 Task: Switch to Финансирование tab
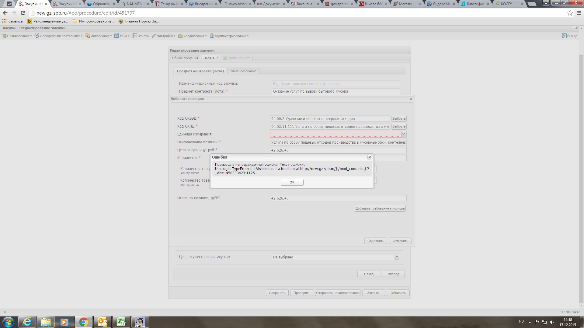pos(243,71)
